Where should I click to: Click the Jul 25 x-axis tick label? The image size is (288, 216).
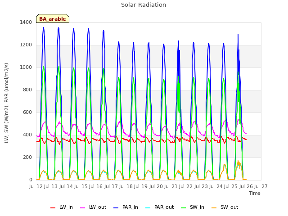231,186
